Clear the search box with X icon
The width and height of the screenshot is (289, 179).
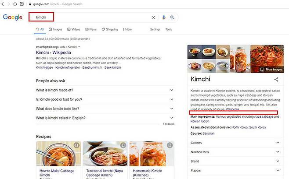pyautogui.click(x=153, y=18)
